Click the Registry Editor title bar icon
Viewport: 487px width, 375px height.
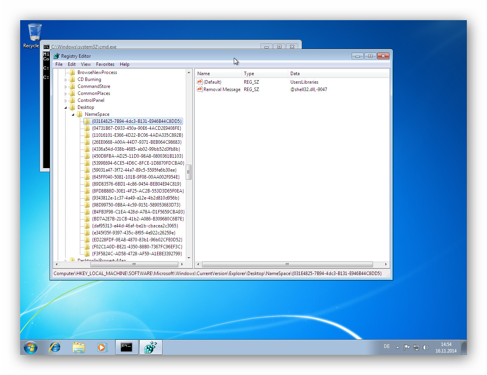(57, 56)
